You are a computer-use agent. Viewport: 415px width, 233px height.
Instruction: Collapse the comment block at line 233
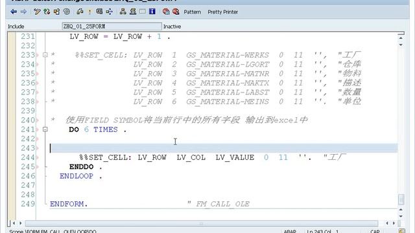coord(45,55)
